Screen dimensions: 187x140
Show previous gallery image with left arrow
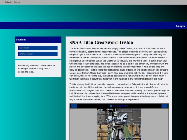(x=73, y=106)
